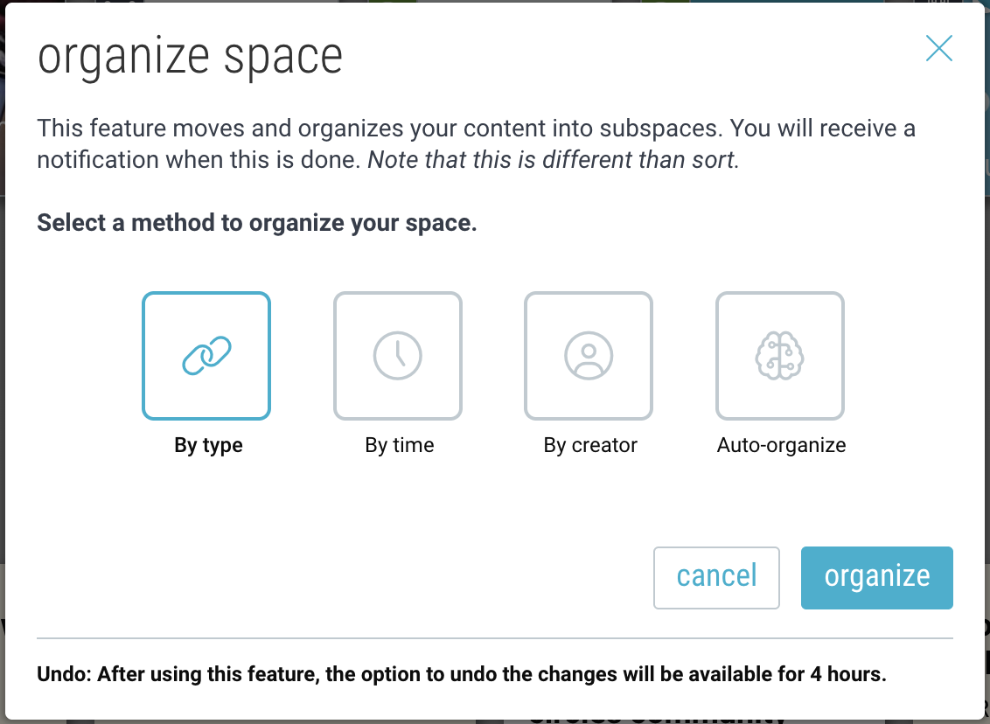Choose the clock icon for By time
The width and height of the screenshot is (990, 724).
(x=398, y=356)
